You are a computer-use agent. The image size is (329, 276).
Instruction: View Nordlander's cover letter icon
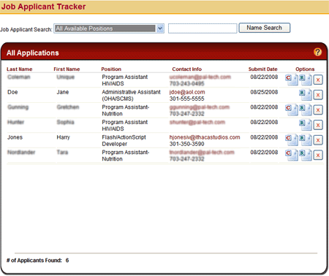(292, 155)
